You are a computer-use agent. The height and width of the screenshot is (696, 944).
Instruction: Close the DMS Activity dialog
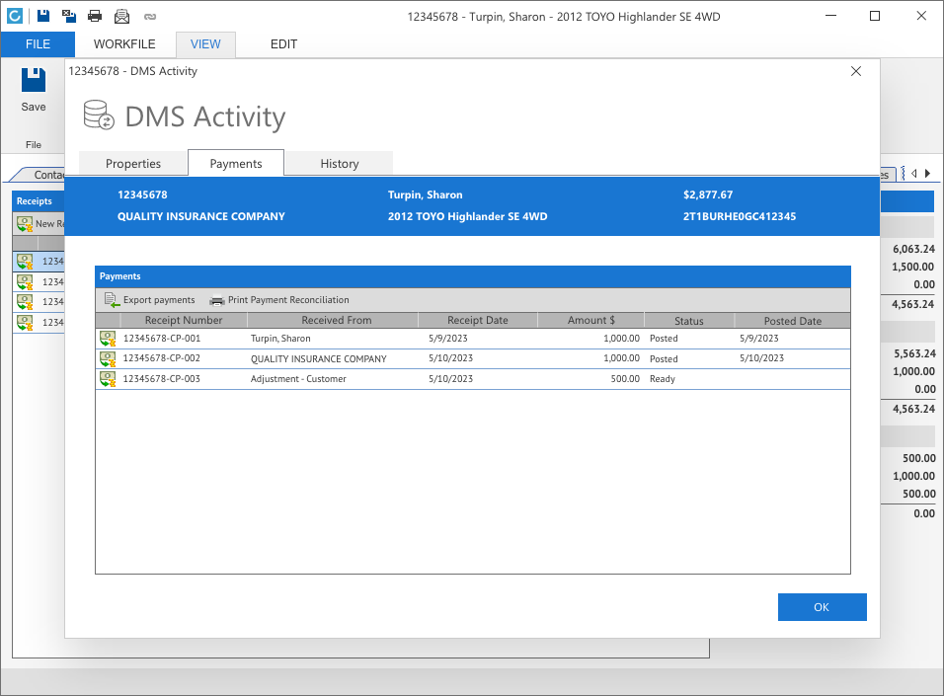[x=856, y=71]
